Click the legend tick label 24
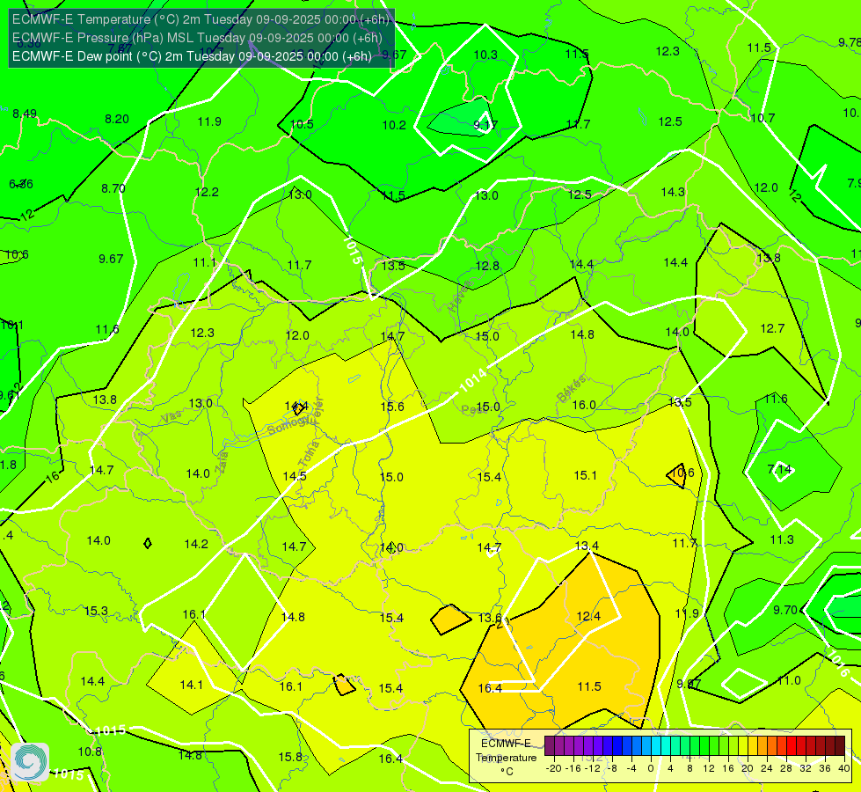Viewport: 861px width, 792px height. tap(767, 768)
